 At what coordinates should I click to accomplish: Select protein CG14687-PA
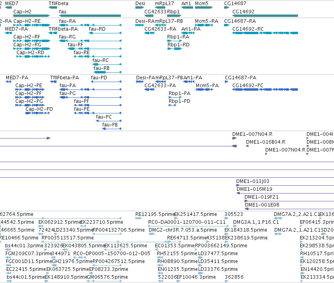pos(241,78)
